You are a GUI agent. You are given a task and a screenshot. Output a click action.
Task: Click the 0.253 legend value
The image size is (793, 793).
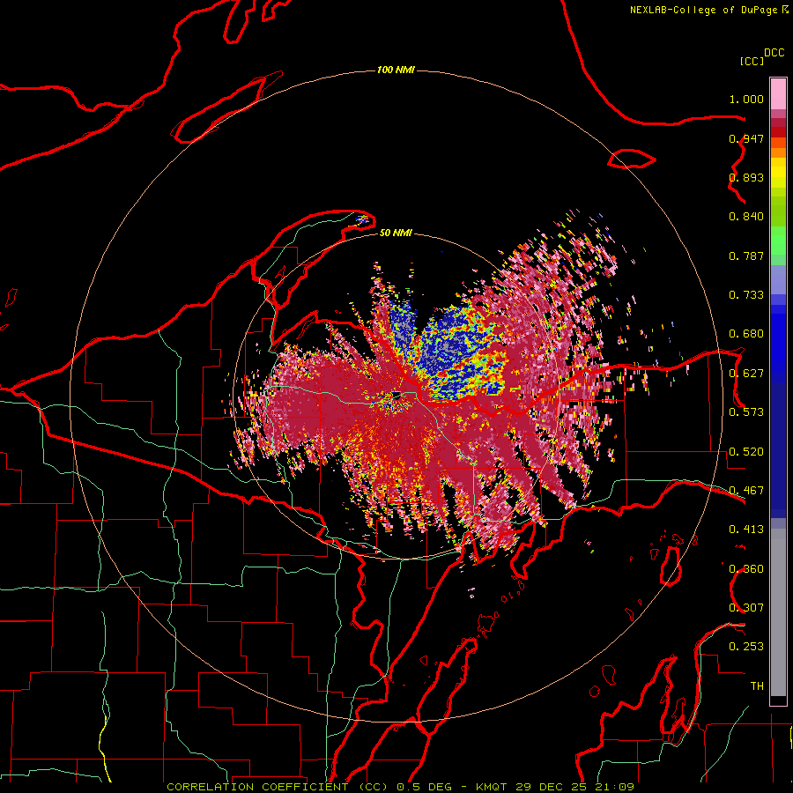746,647
